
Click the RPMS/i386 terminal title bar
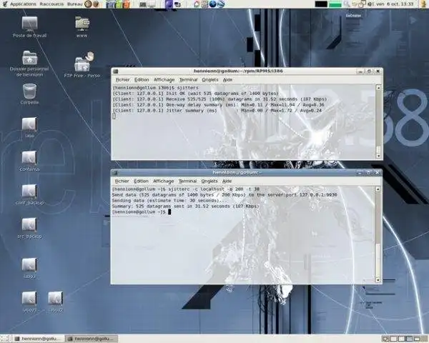pos(238,71)
